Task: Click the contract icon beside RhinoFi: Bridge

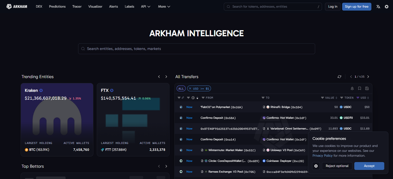Action: (264, 107)
